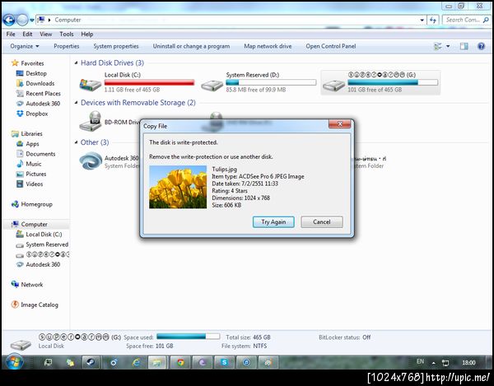Open the Edit menu
This screenshot has width=494, height=386.
tap(27, 34)
